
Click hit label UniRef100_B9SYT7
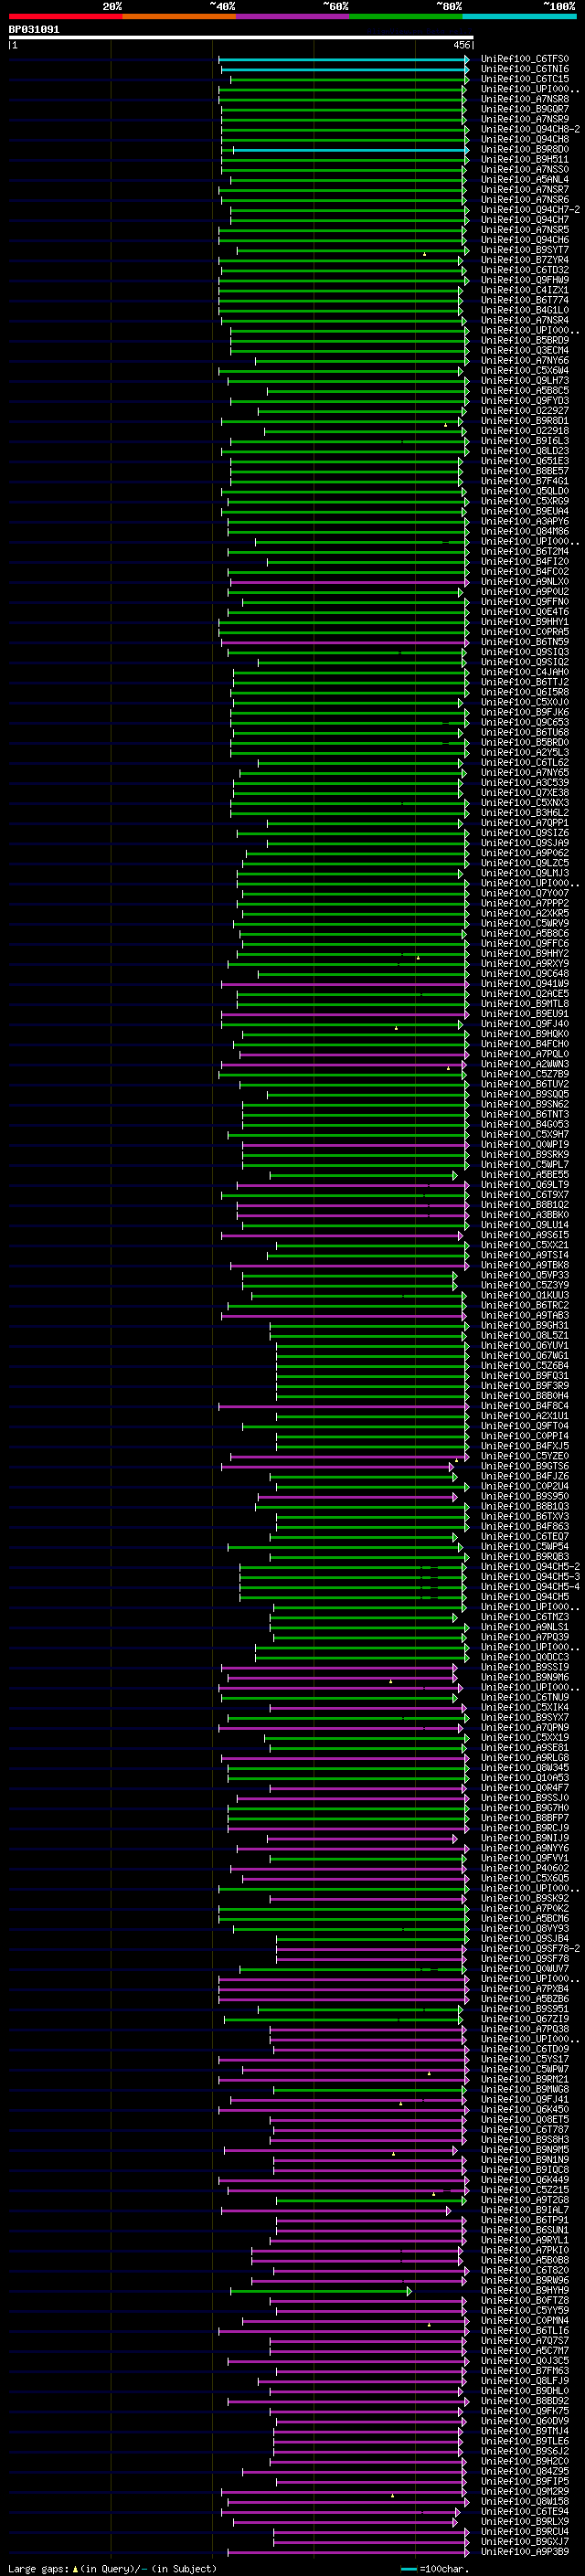525,250
